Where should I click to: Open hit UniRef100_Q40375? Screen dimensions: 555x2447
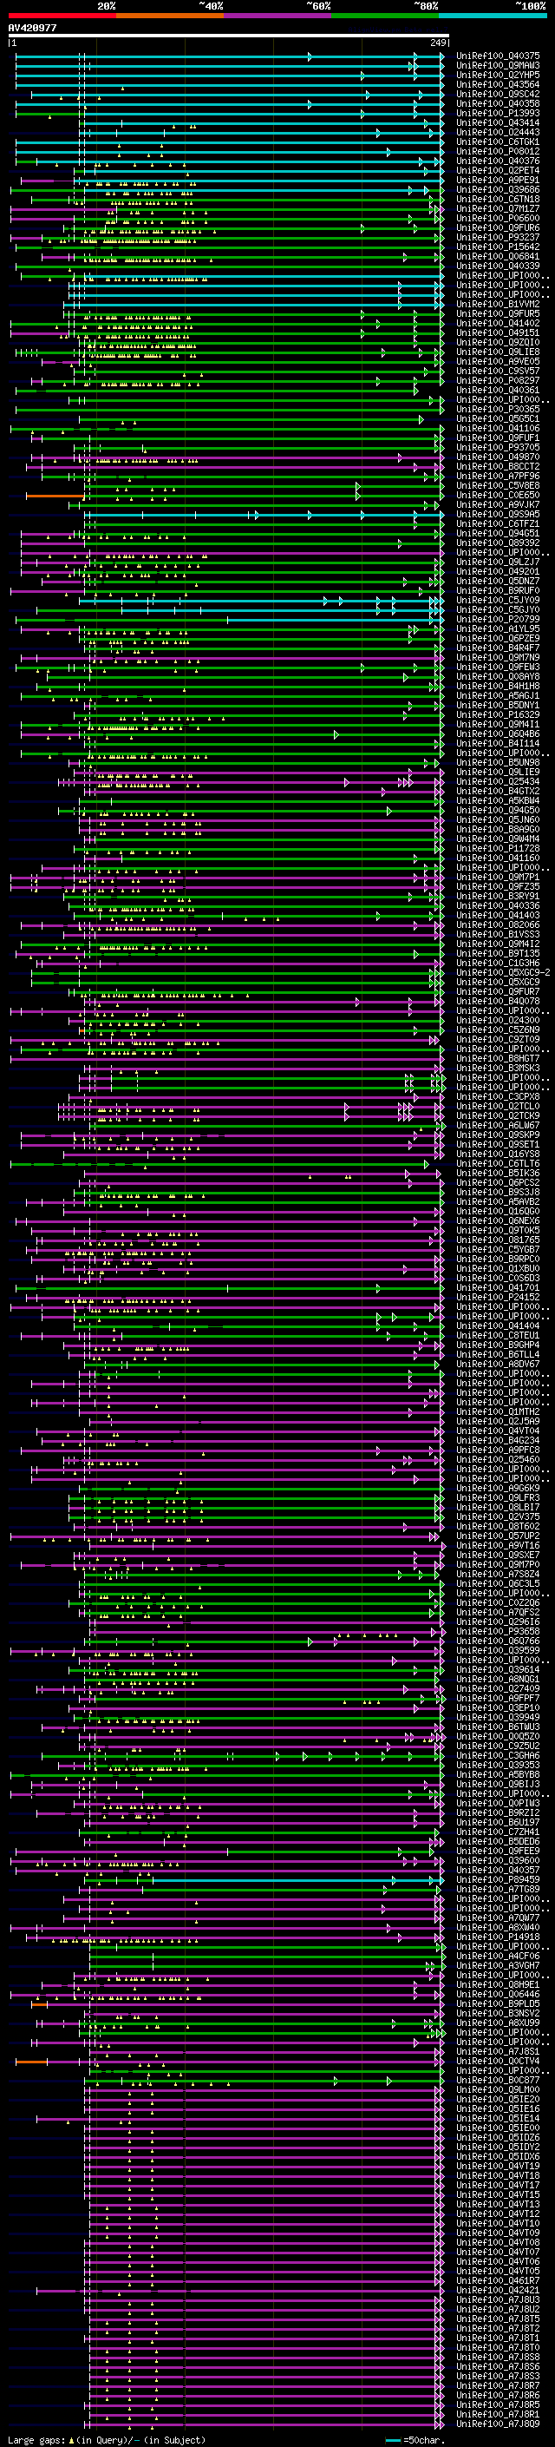[x=498, y=56]
